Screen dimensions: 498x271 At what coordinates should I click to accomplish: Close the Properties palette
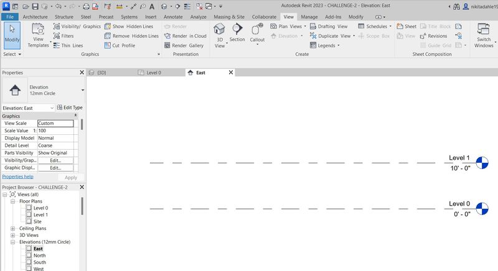tap(82, 73)
